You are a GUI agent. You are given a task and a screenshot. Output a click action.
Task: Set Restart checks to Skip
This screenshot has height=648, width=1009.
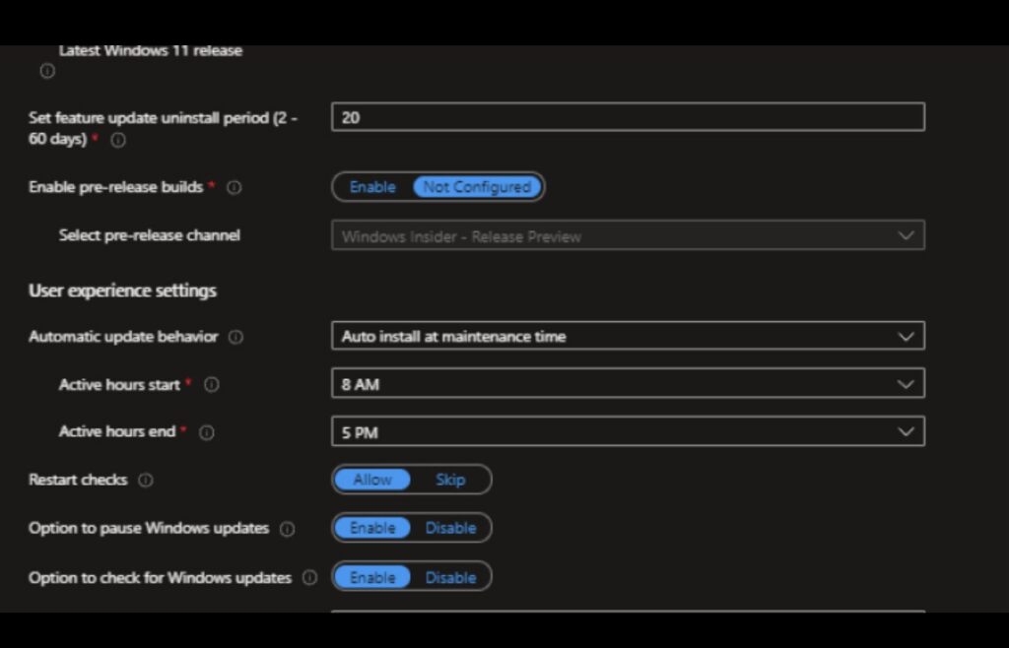click(450, 481)
